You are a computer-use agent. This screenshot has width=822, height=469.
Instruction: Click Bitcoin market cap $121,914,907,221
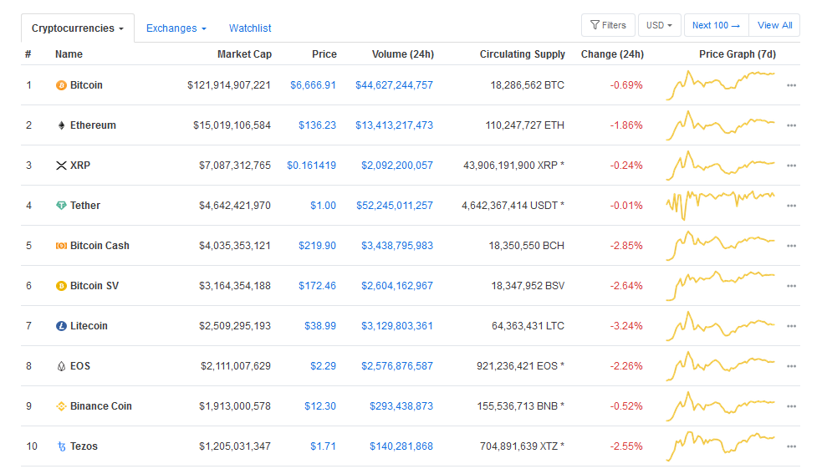[x=229, y=85]
